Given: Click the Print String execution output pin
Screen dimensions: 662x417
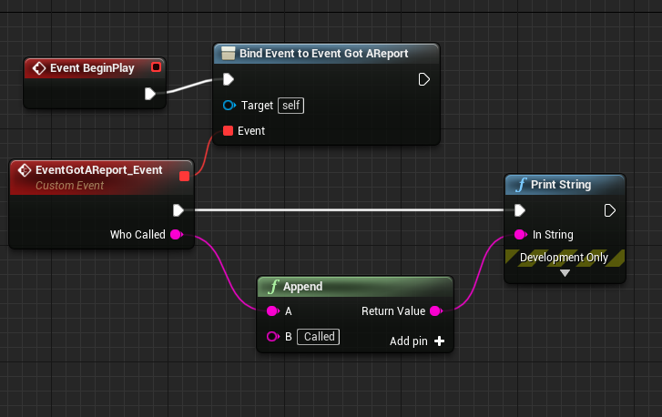Looking at the screenshot, I should point(610,210).
